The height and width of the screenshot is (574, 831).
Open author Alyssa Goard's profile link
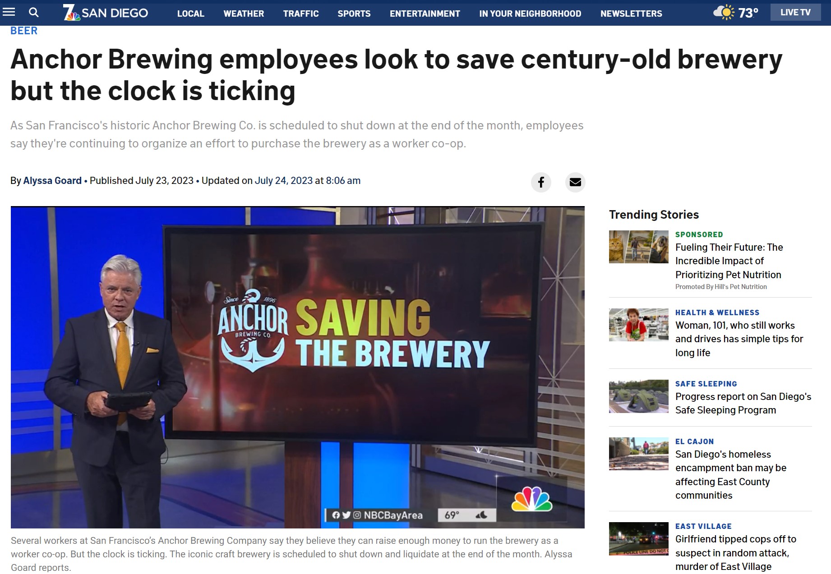(52, 181)
